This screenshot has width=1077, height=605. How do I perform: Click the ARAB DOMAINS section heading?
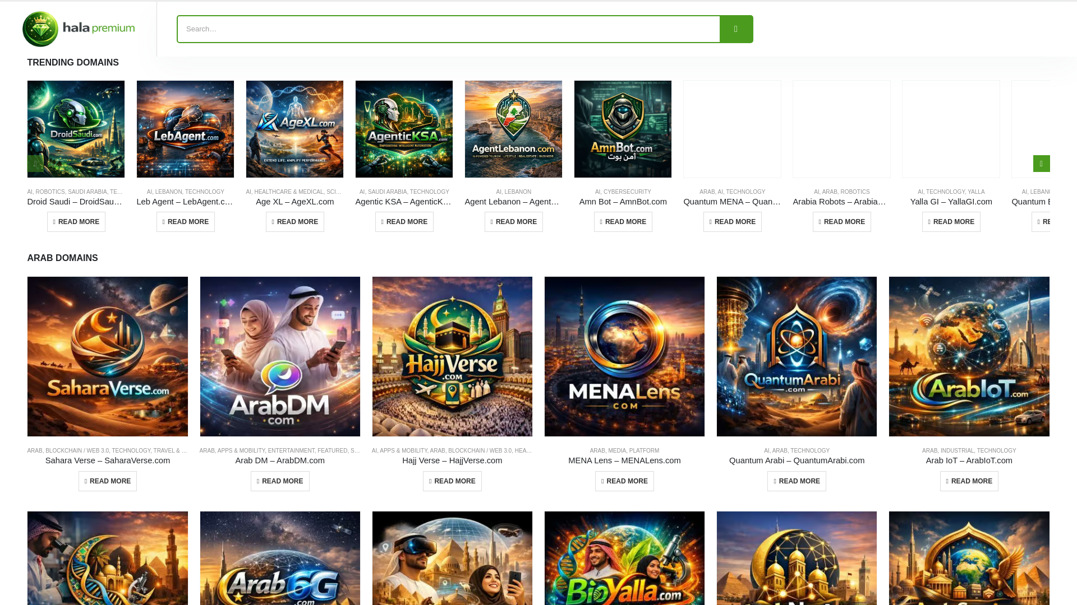click(62, 258)
